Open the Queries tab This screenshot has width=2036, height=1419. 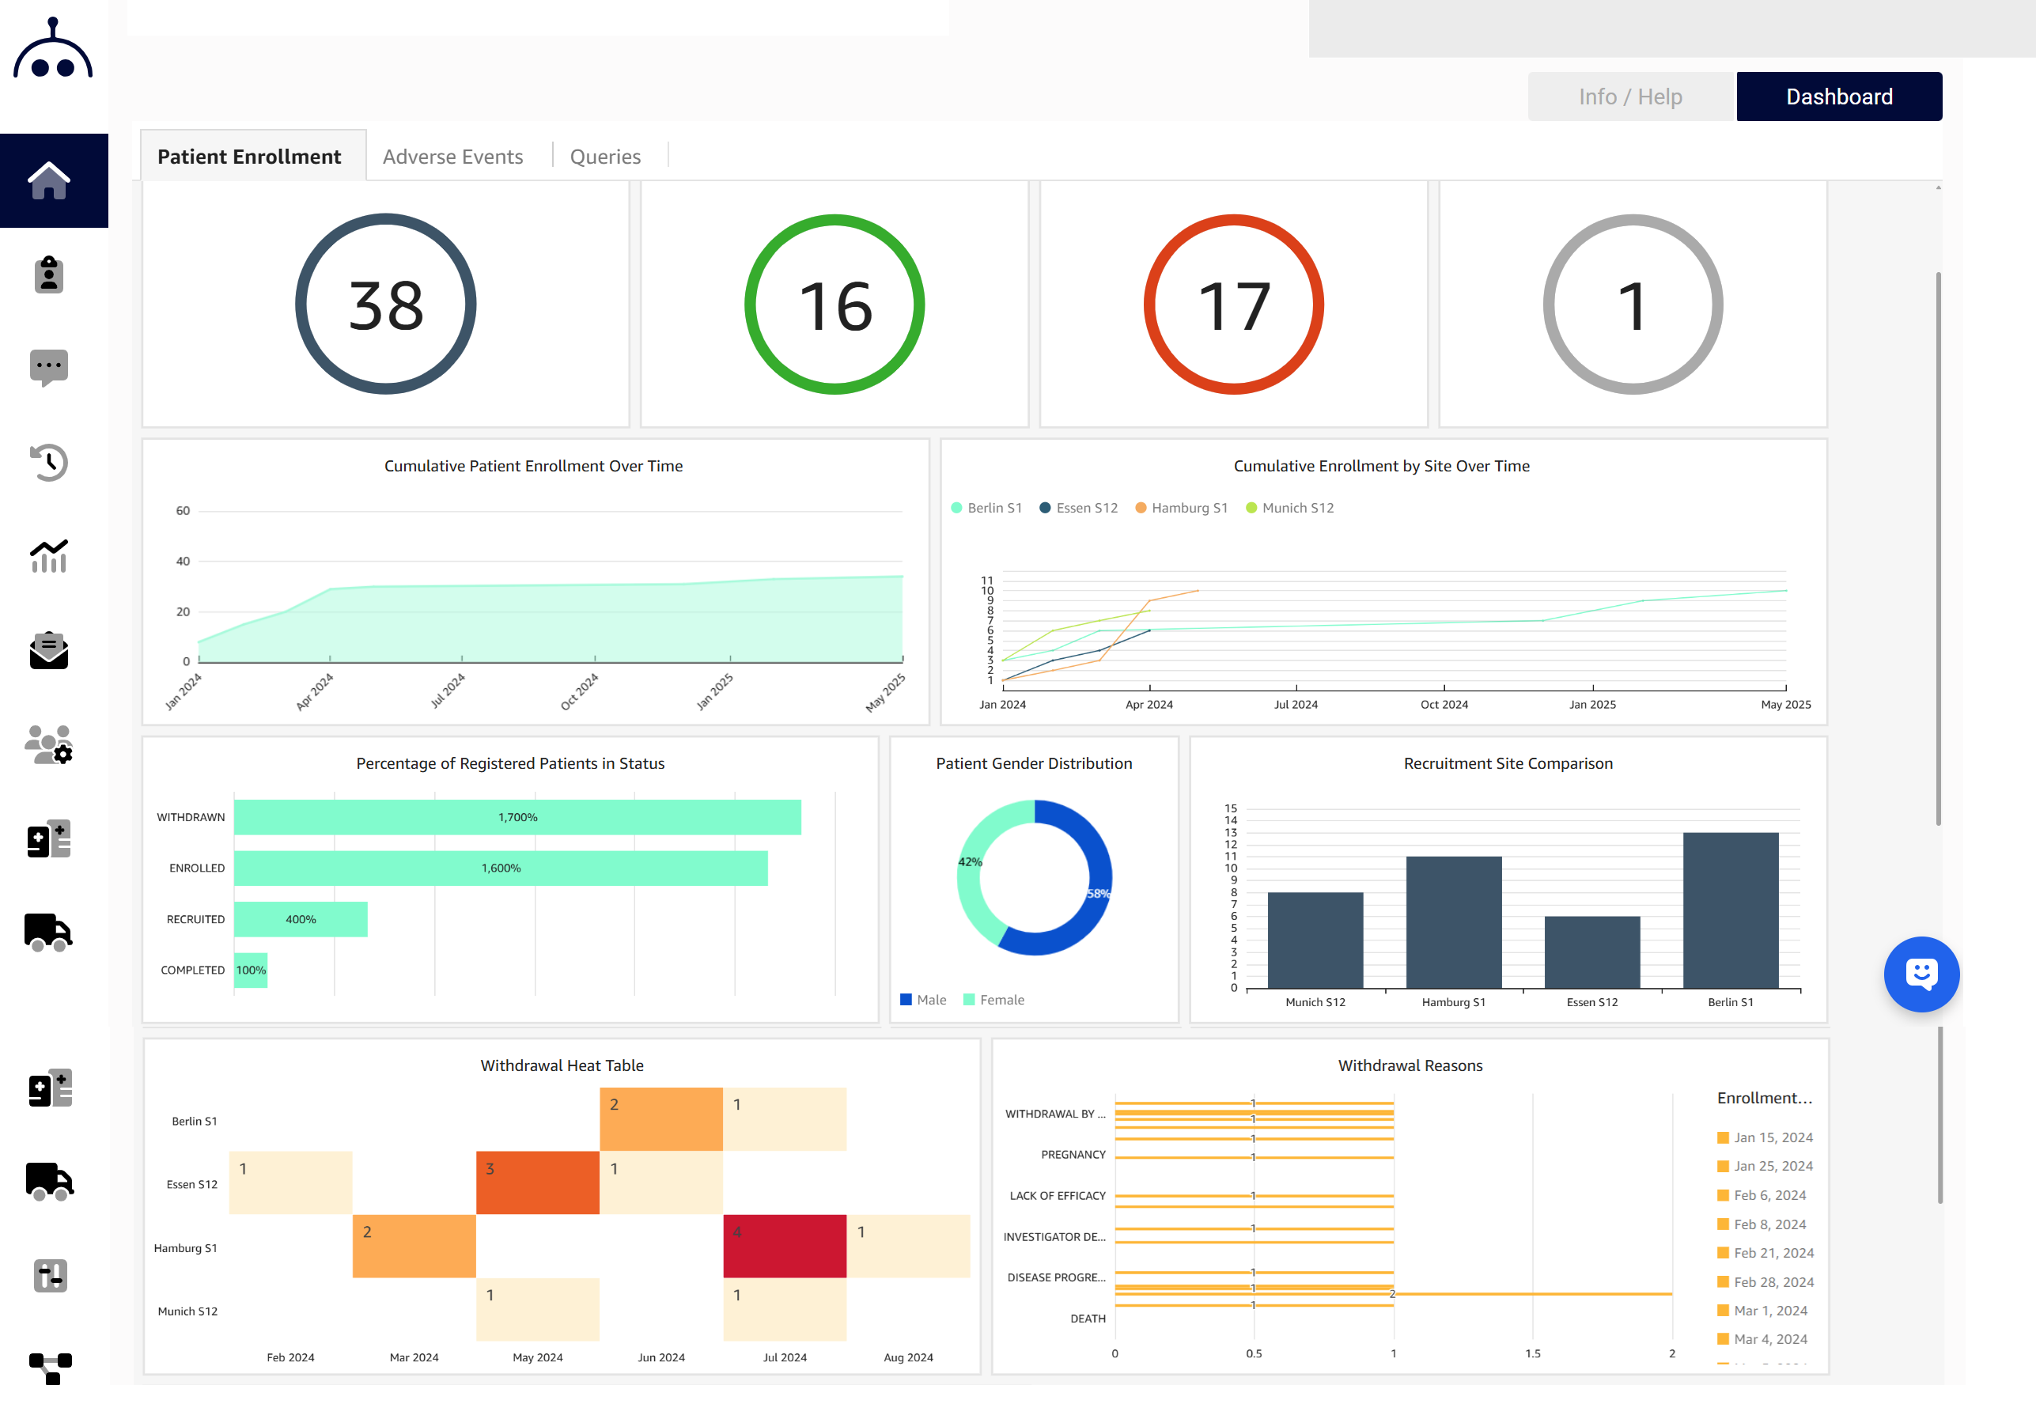coord(606,156)
